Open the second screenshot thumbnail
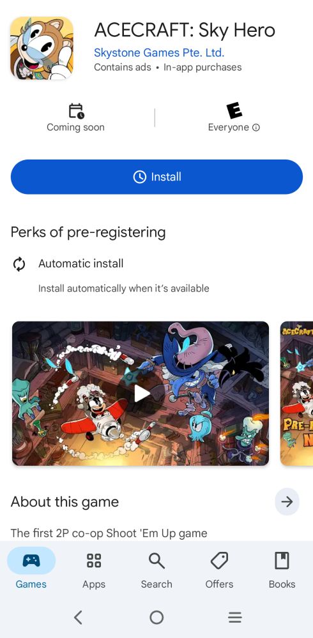The width and height of the screenshot is (313, 638). [296, 394]
